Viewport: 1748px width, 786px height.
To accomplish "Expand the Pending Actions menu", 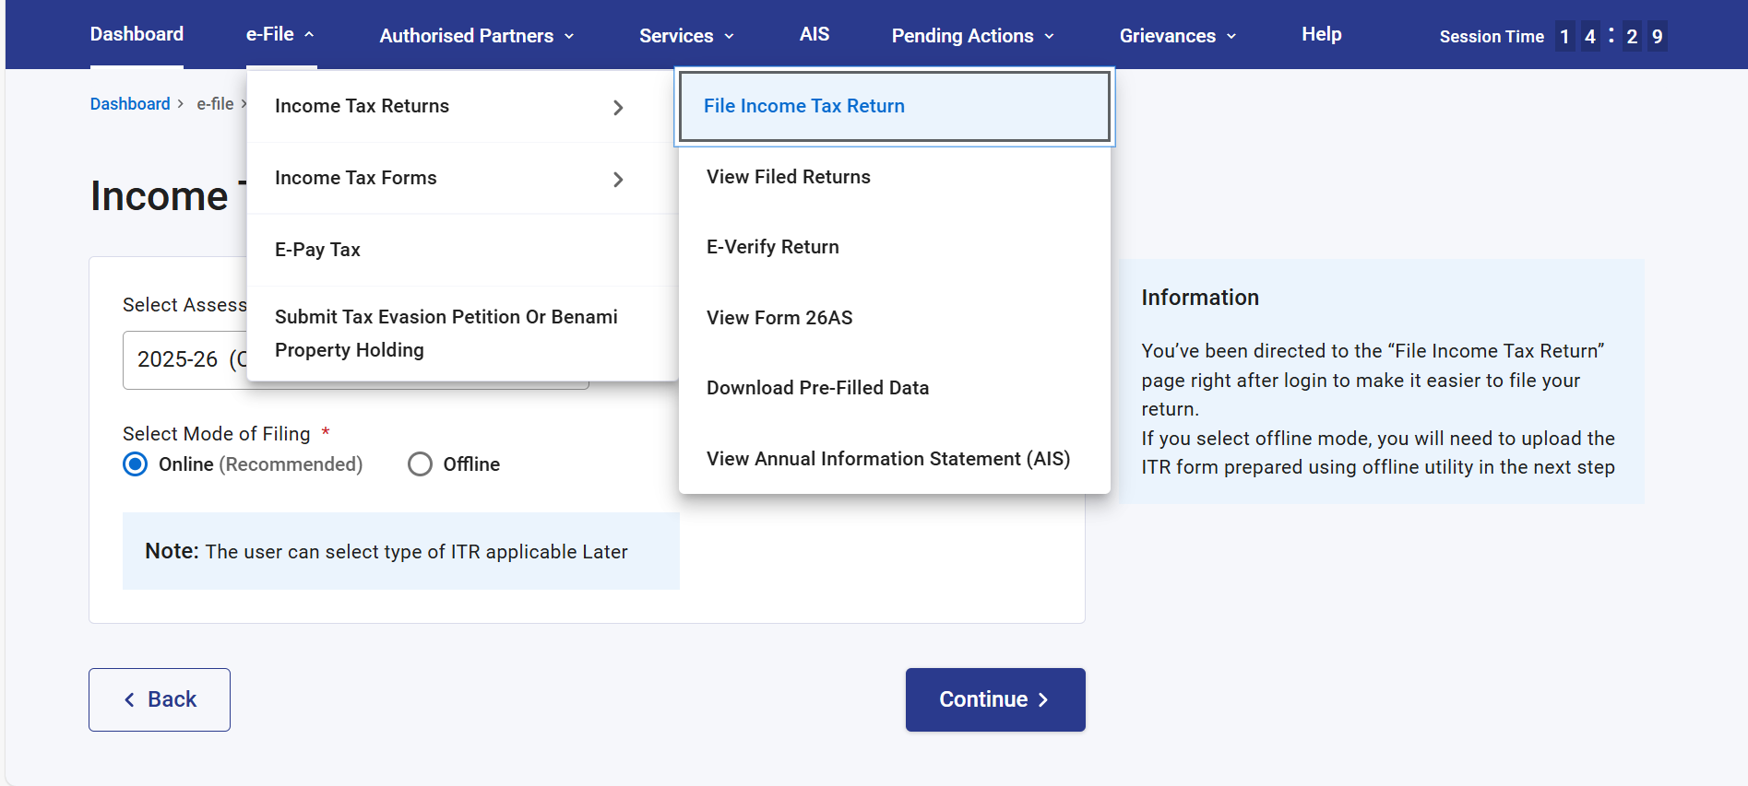I will click(972, 36).
